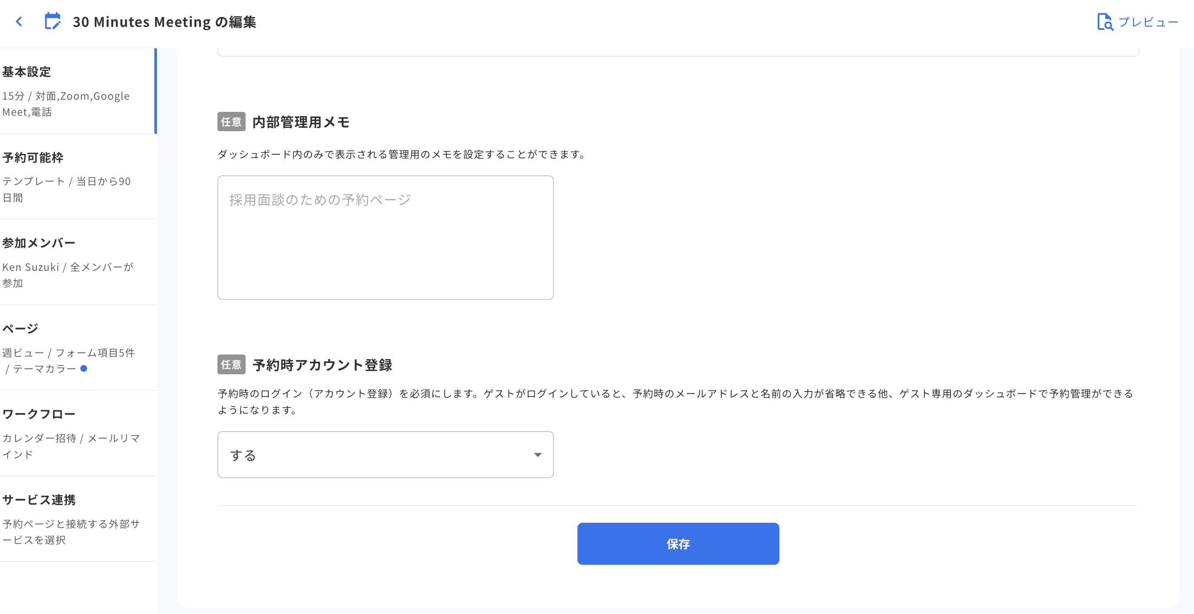Screen dimensions: 1194x614
Task: Click the text テンプレート / 当日から90日間
Action: [x=67, y=189]
